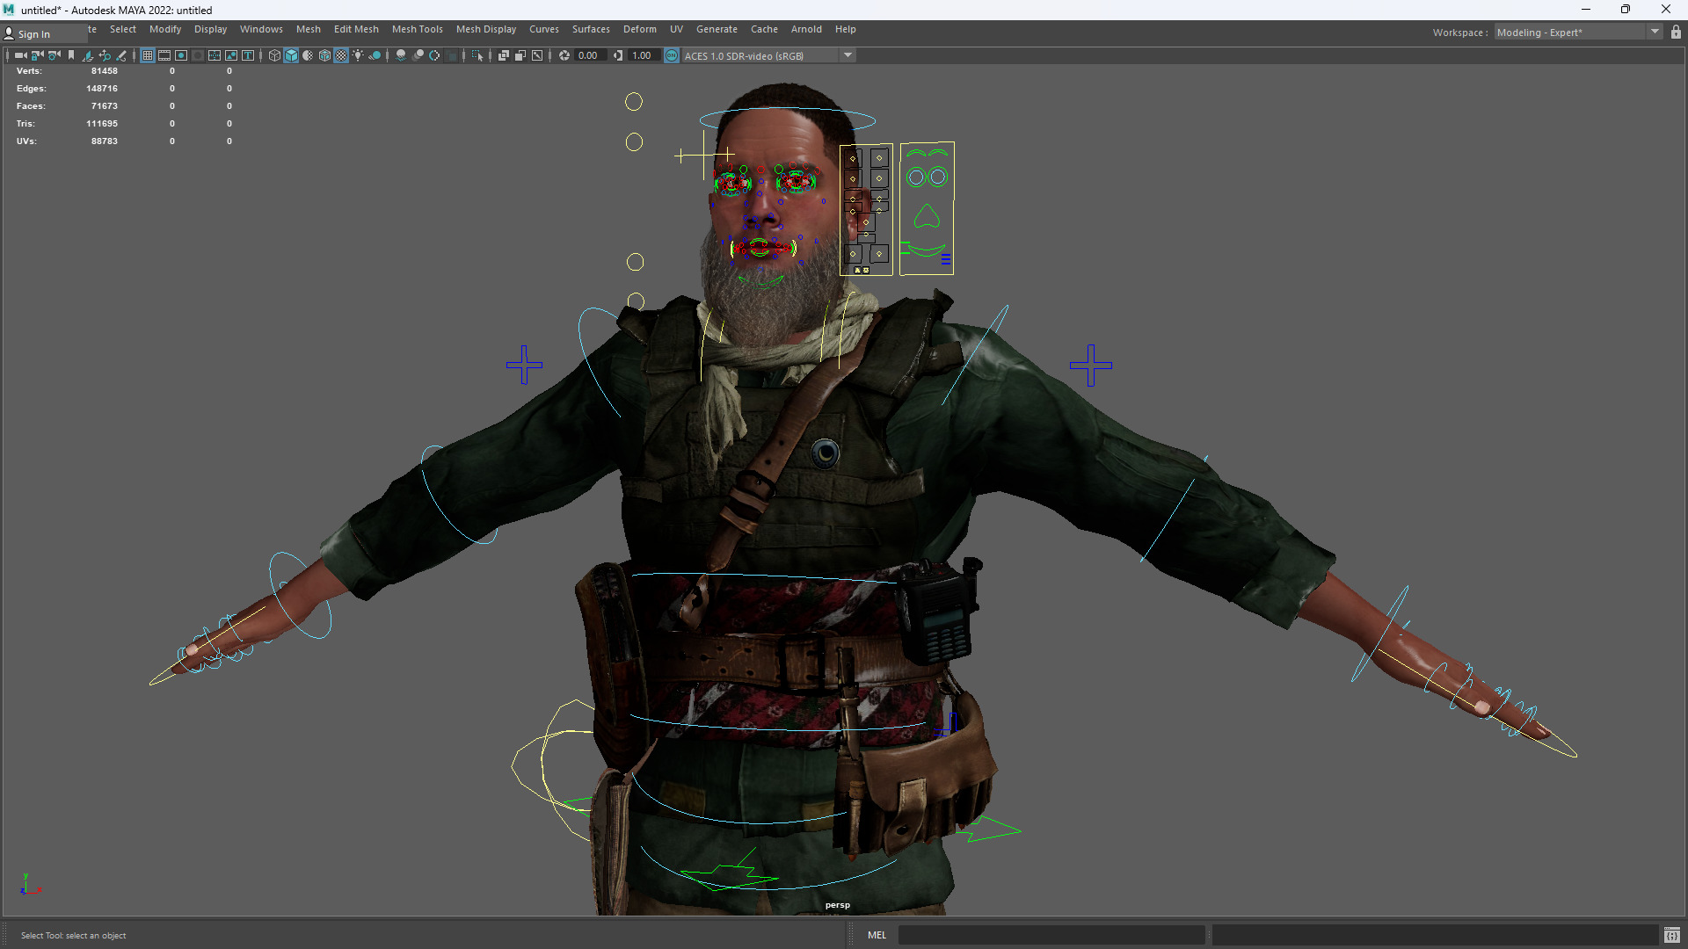Viewport: 1688px width, 949px height.
Task: Click Use Default Material icon
Action: 308,55
